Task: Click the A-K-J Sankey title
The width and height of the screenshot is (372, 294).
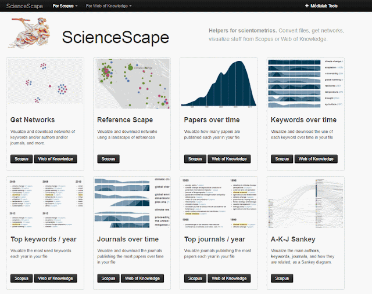Action: pos(293,239)
